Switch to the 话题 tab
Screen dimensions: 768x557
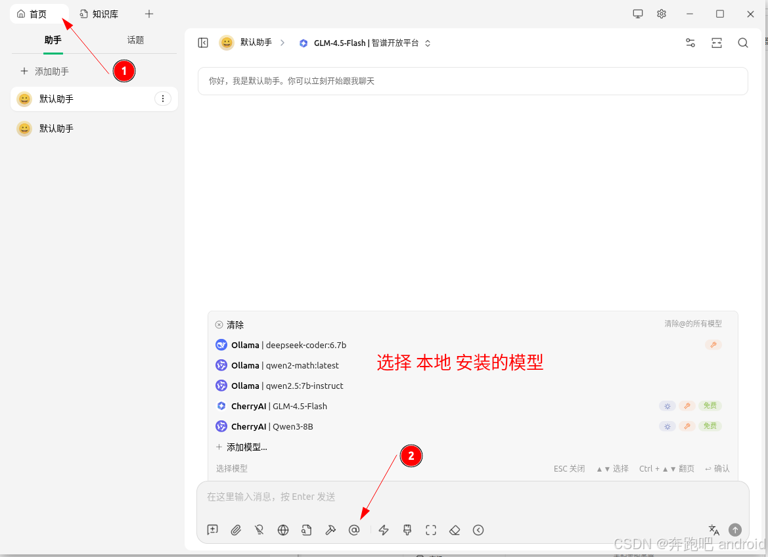[135, 39]
